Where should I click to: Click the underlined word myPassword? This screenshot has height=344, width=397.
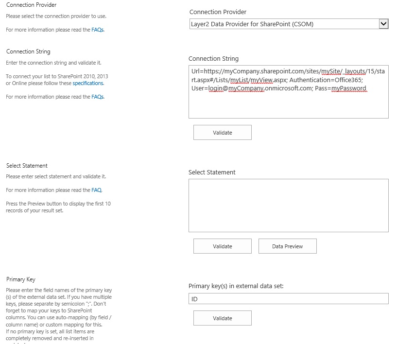click(349, 88)
